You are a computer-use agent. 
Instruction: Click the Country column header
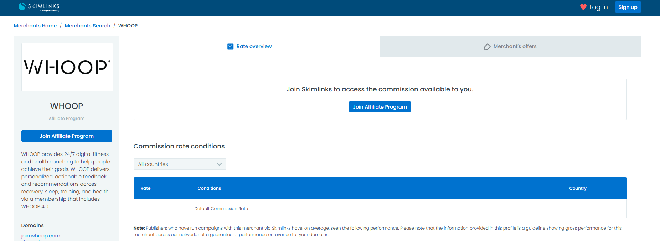click(578, 188)
